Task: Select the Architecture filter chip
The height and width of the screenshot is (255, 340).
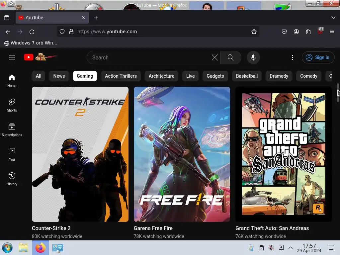Action: [161, 76]
